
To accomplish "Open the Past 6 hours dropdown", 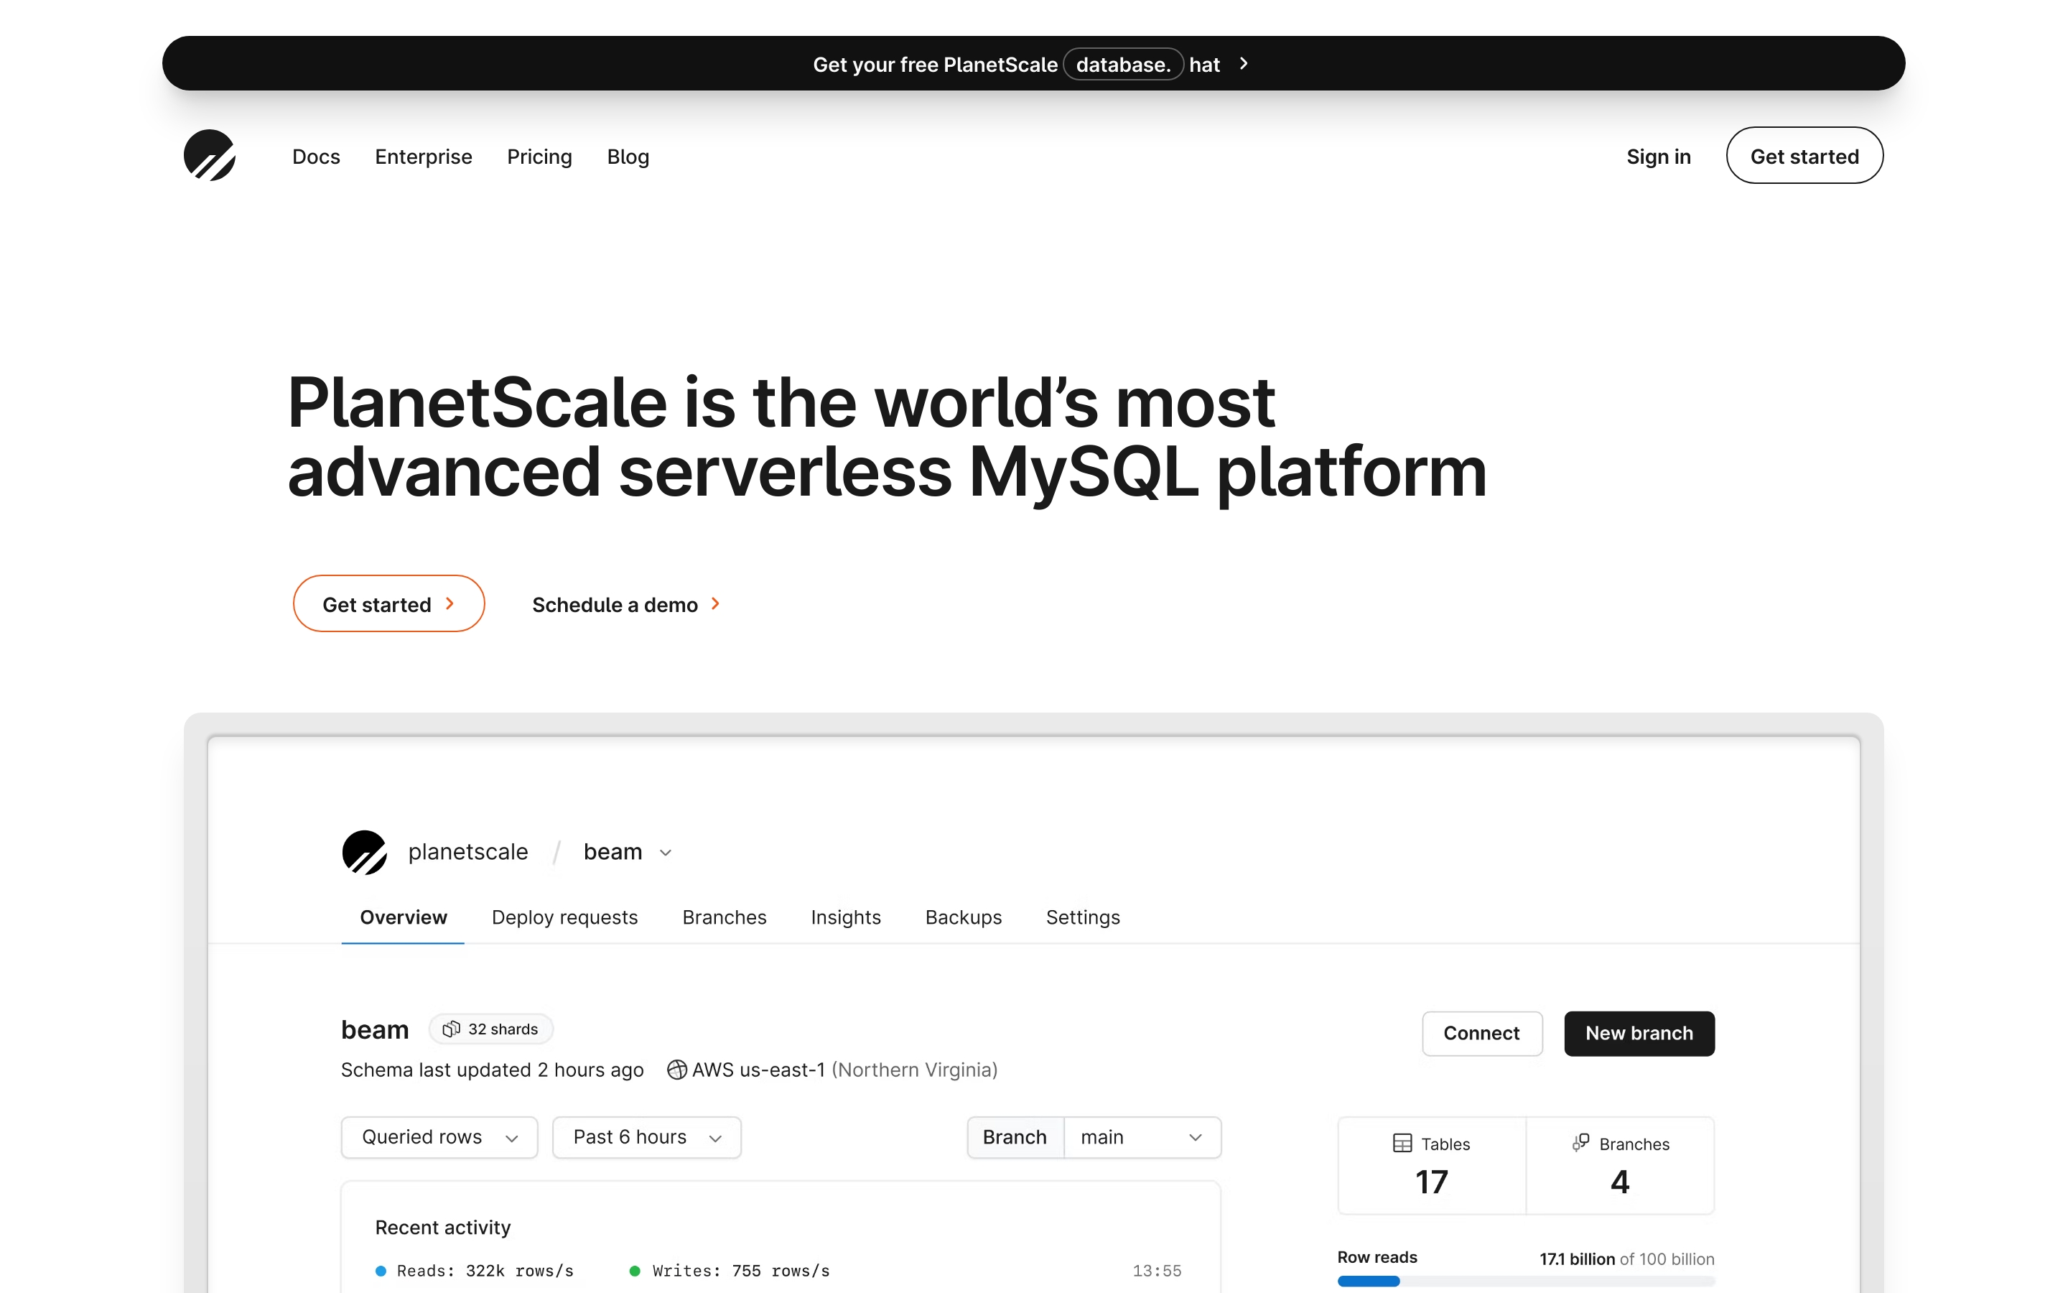I will [x=647, y=1137].
